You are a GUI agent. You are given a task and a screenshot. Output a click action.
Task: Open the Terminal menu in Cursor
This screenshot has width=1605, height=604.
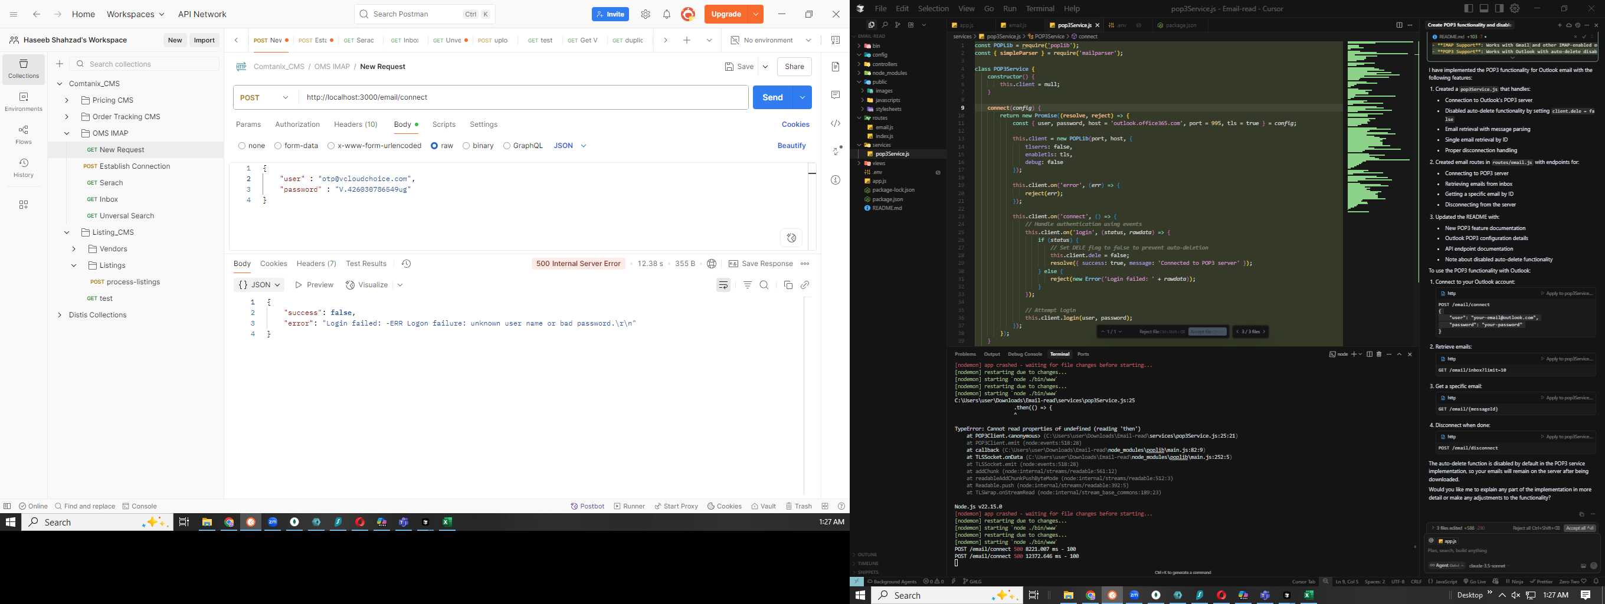coord(1040,9)
